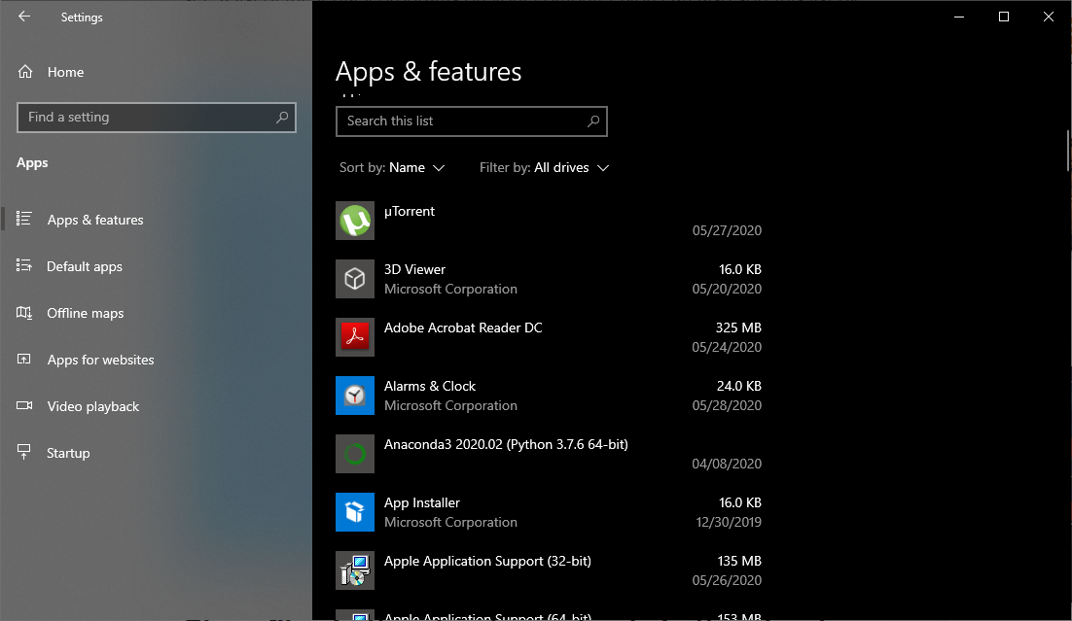Image resolution: width=1072 pixels, height=621 pixels.
Task: Open the Startup apps page
Action: tap(68, 453)
